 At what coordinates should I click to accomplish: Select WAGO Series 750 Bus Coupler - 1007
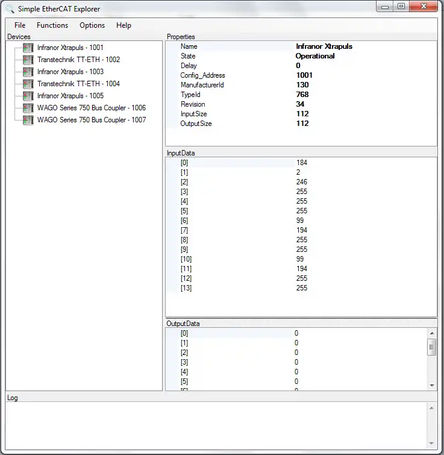coord(92,120)
